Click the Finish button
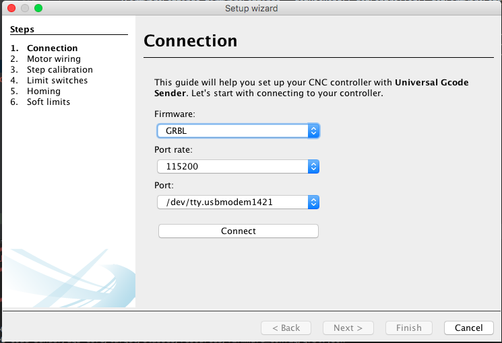This screenshot has width=502, height=343. click(x=409, y=328)
